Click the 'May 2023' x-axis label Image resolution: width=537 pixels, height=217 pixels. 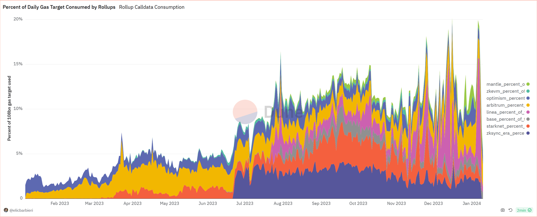(x=169, y=203)
